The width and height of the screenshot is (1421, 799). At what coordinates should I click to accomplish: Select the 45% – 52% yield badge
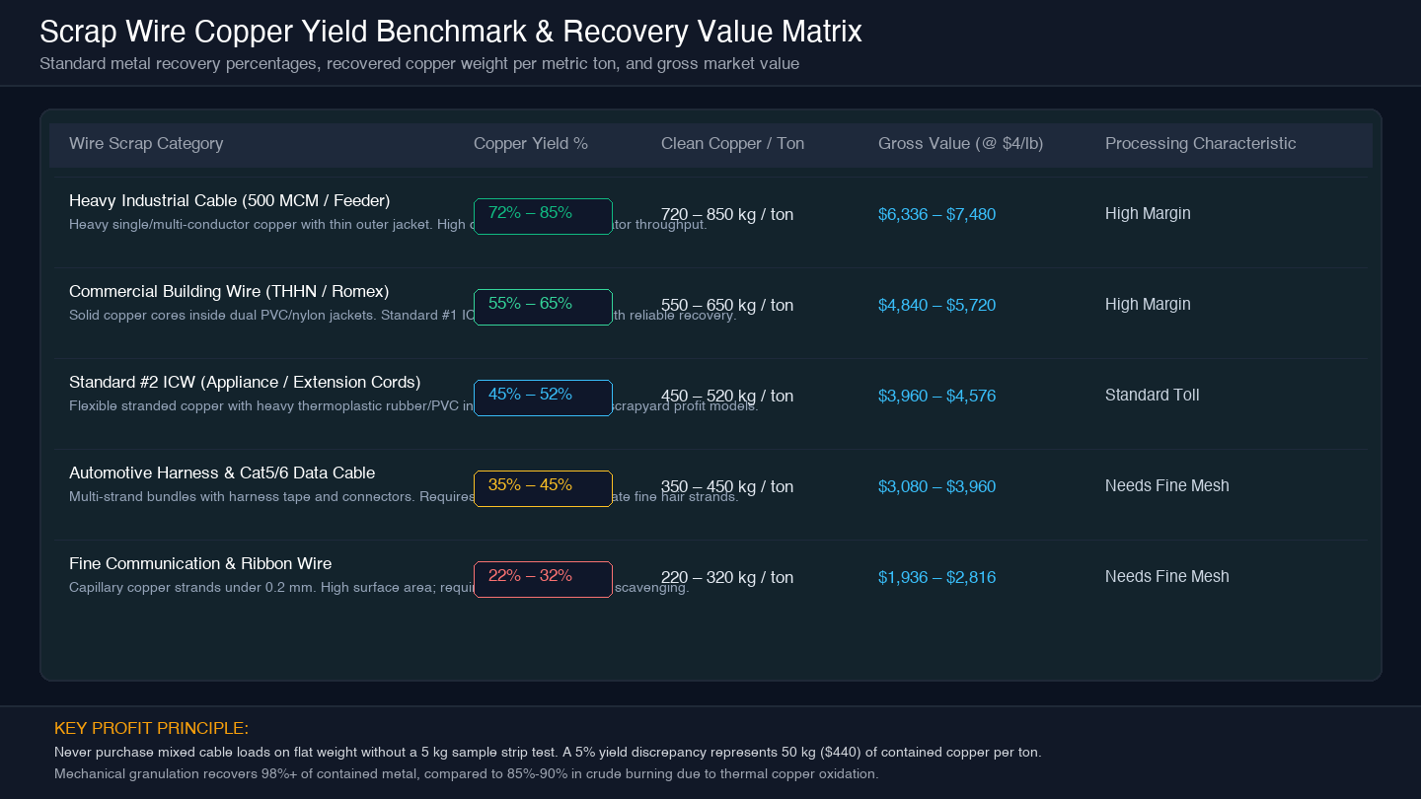543,399
